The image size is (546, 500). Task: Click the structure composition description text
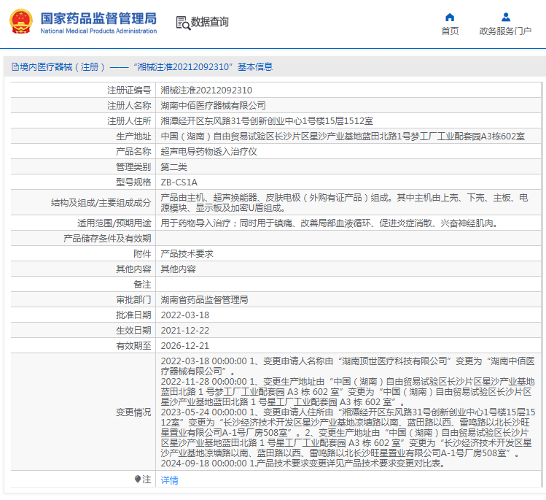[344, 203]
